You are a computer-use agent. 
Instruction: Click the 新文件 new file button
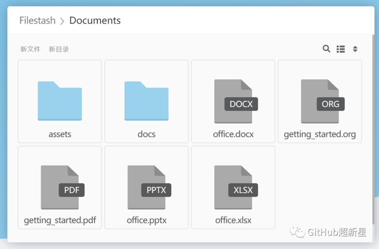(30, 49)
